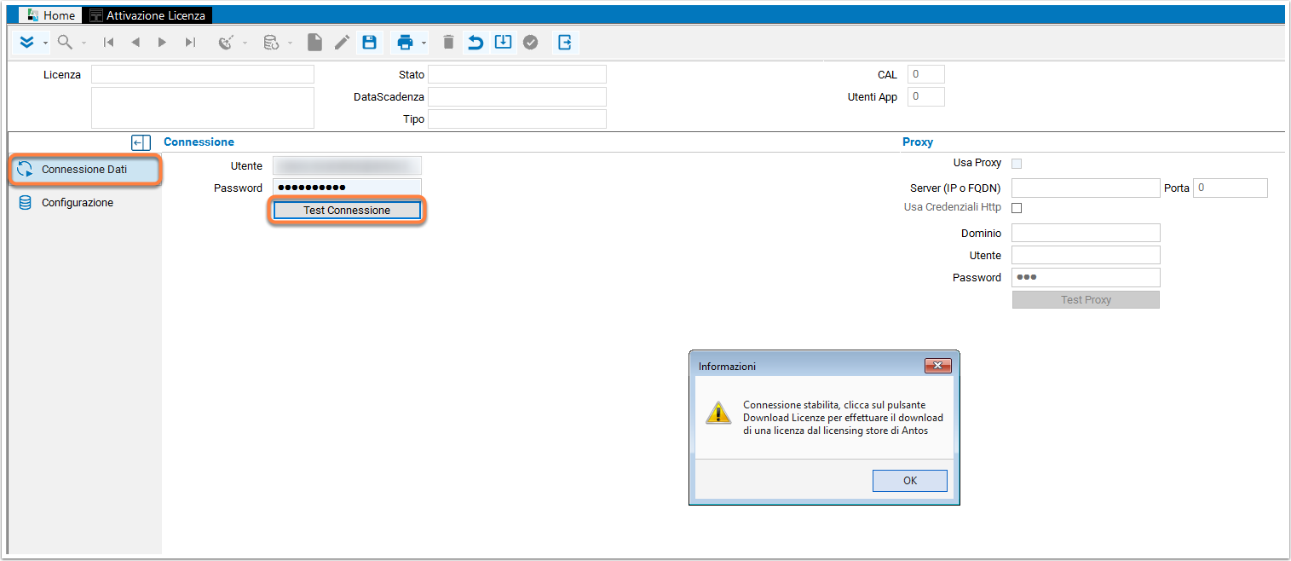Click the Utenti App number field

coord(926,96)
